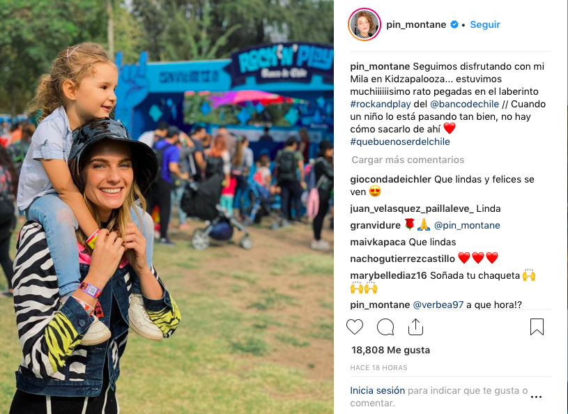Like the post with the heart icon
This screenshot has height=414, width=568.
pos(355,327)
